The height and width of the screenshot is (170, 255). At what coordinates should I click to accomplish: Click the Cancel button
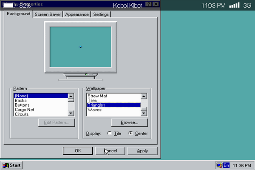pyautogui.click(x=110, y=151)
